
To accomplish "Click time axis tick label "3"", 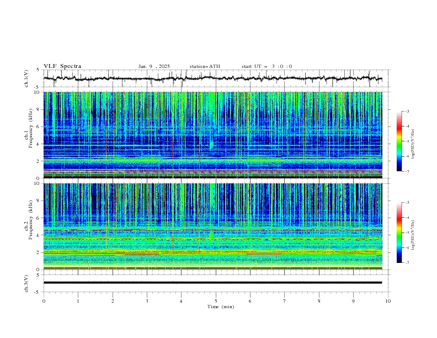I will pos(147,301).
